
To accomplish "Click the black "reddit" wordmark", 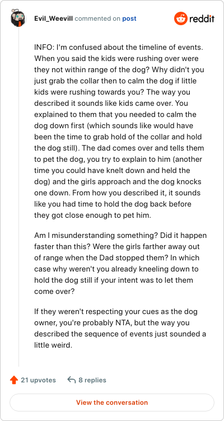I will coord(202,18).
